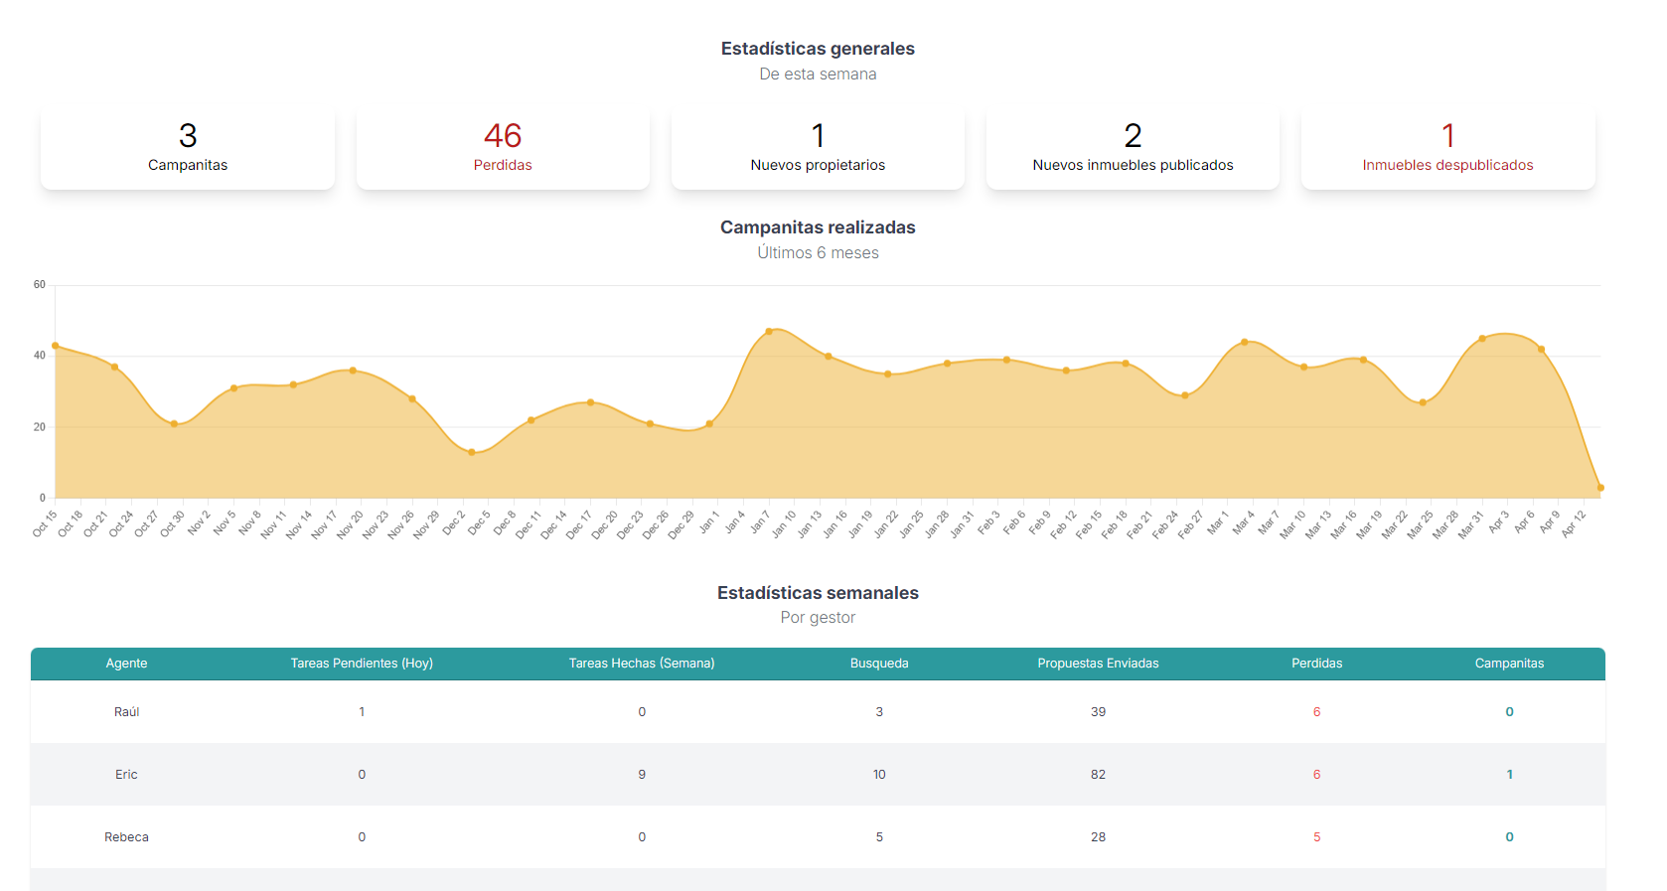This screenshot has width=1667, height=891.
Task: Click Eric's Propuestas Enviadas value 82
Action: [x=1098, y=775]
